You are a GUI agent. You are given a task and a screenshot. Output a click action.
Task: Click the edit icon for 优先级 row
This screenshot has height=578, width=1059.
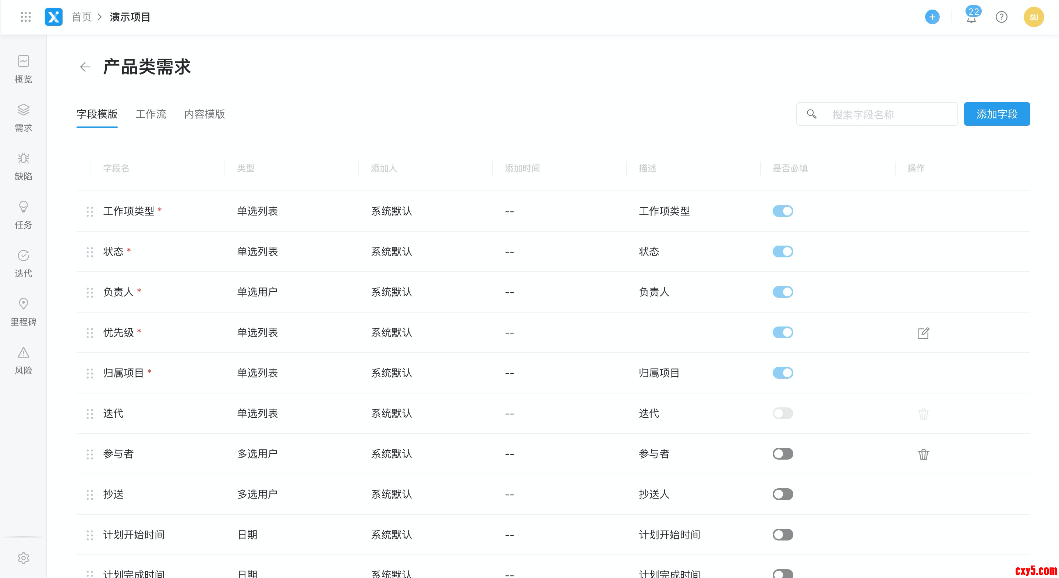tap(923, 333)
